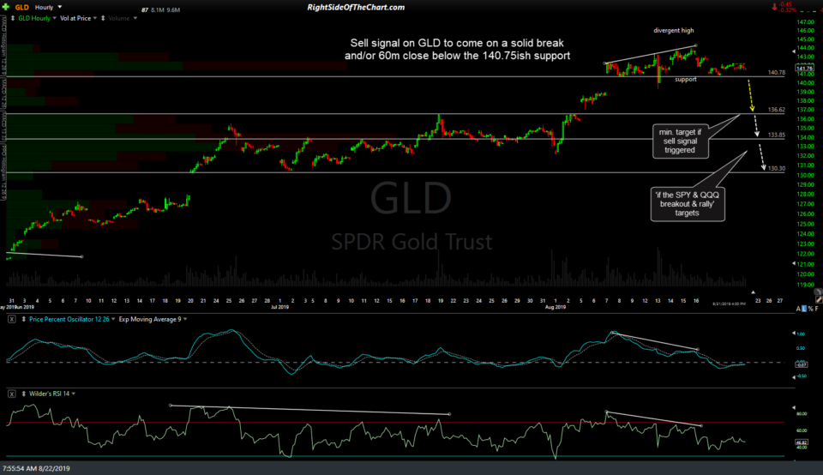Open the Wilder's RSI 14 dropdown

[74, 394]
